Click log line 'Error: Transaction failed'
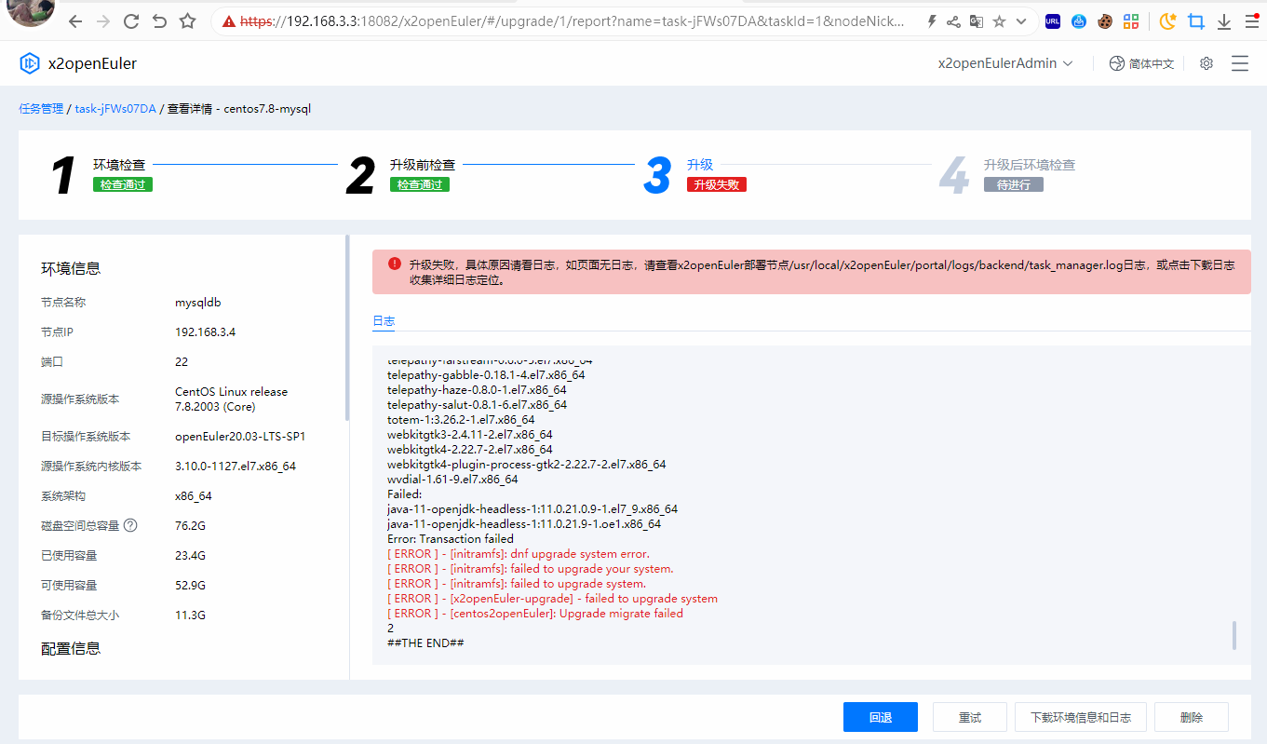 451,539
